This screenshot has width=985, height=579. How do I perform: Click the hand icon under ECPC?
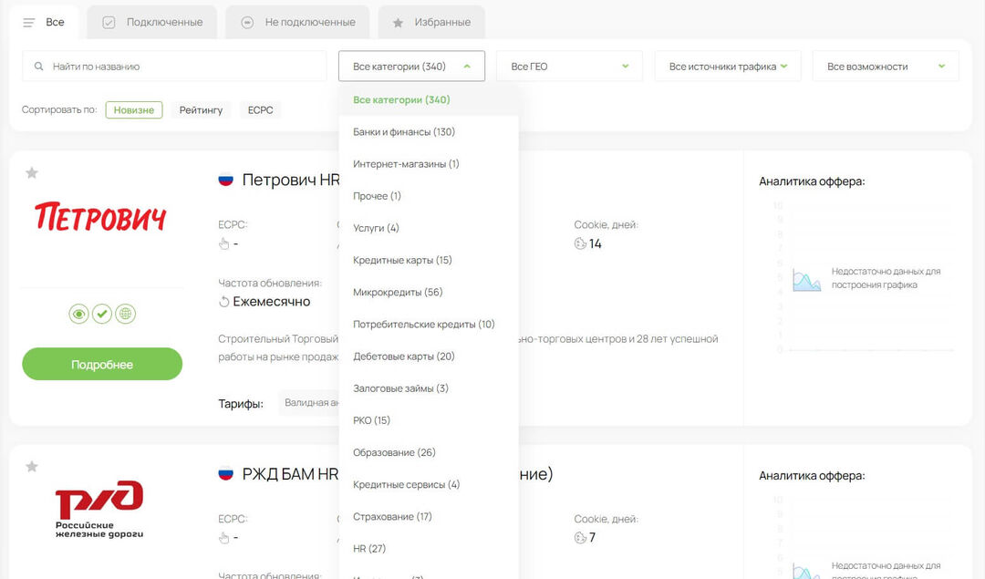point(223,243)
